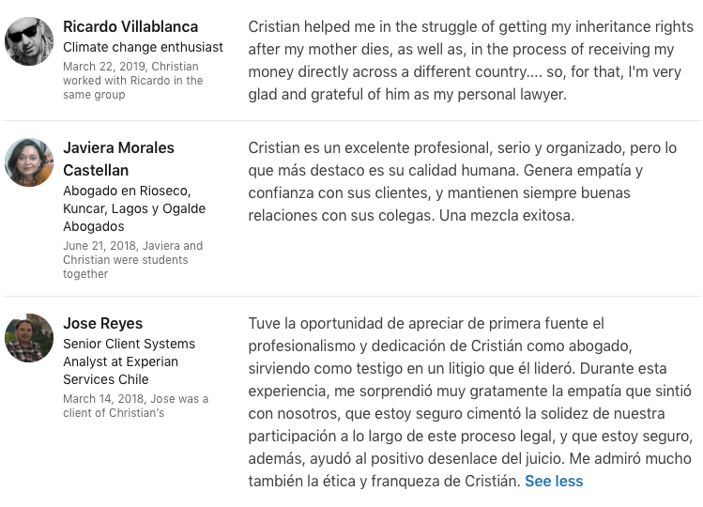Screen dimensions: 703x507
Task: Select Jose's Senior Client Systems Analyst headline
Action: pyautogui.click(x=130, y=361)
